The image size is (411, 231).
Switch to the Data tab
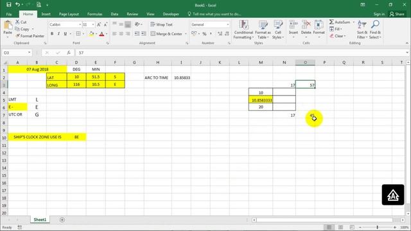tap(114, 14)
